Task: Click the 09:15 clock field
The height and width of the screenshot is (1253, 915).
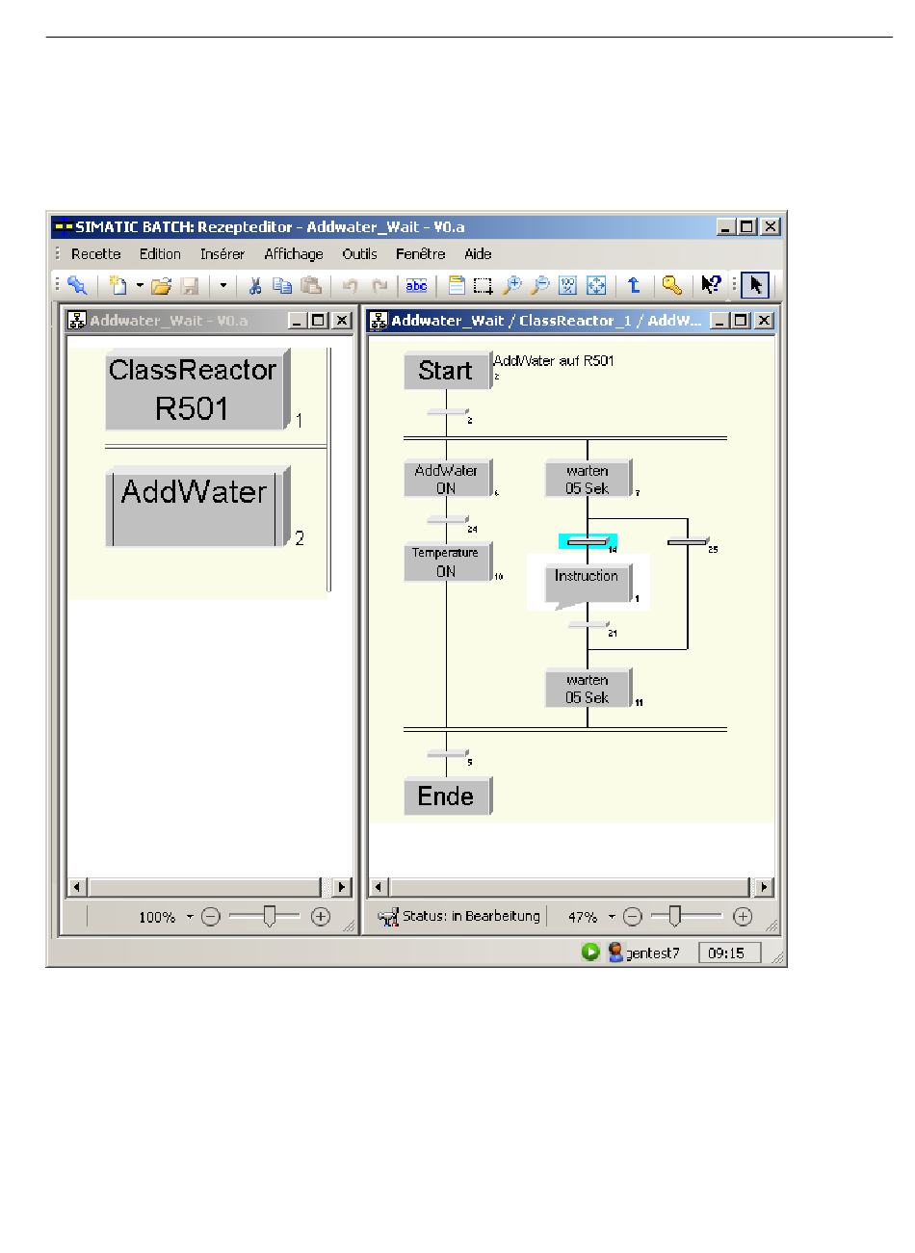Action: 729,953
